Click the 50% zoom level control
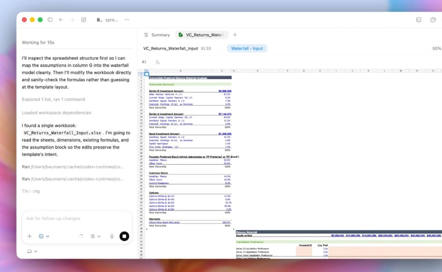Image resolution: width=442 pixels, height=272 pixels. point(436,48)
